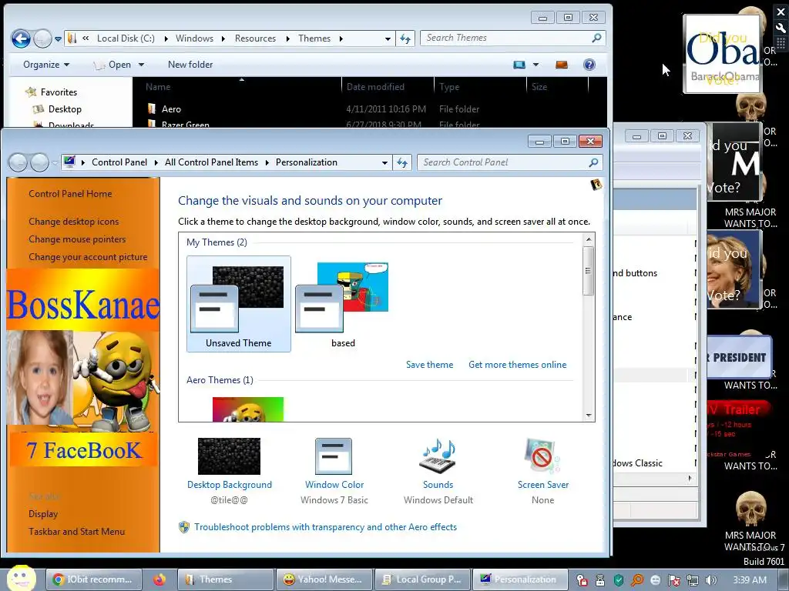Click the Window Color icon
Screen dimensions: 789x591
pos(334,456)
